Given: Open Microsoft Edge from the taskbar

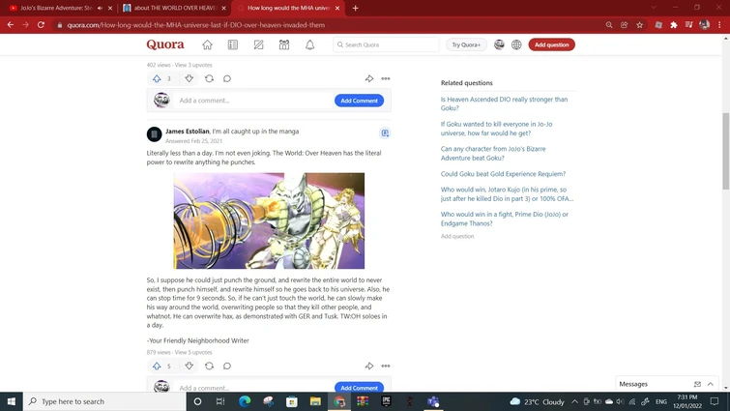Looking at the screenshot, I should click(245, 401).
